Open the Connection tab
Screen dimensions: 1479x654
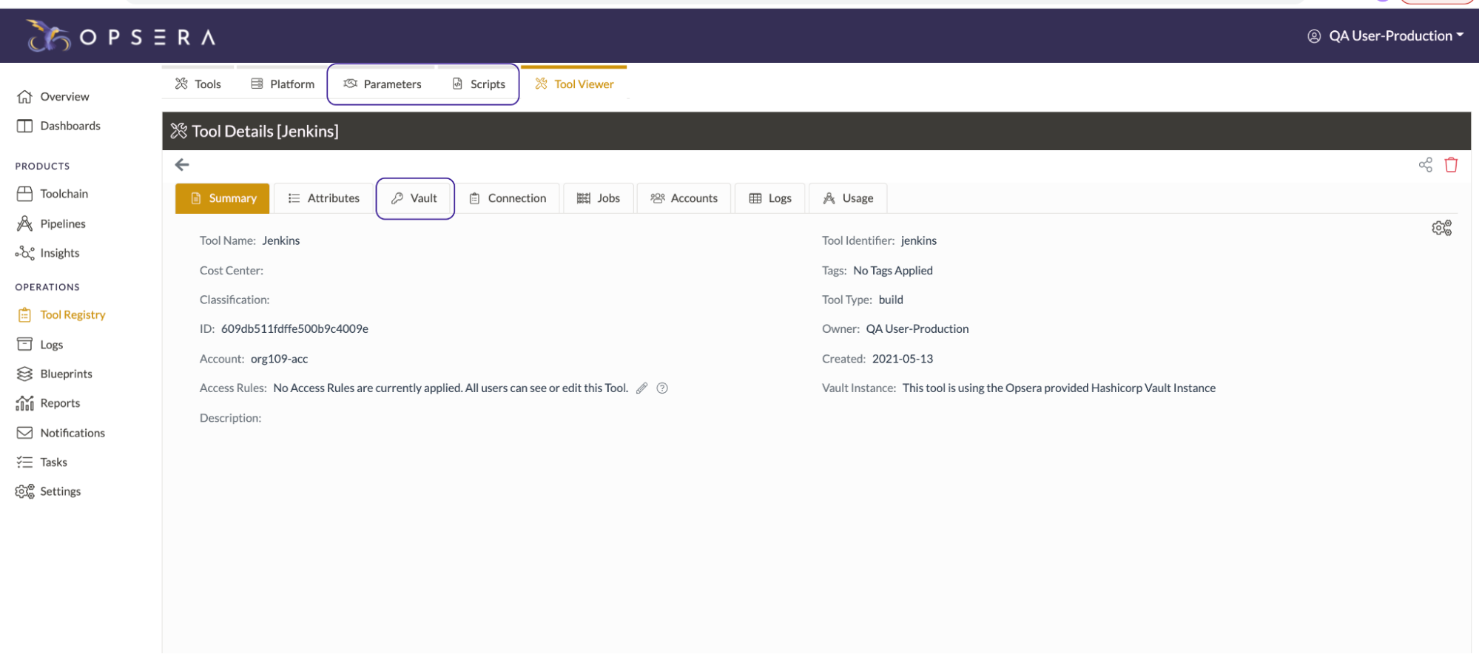click(x=508, y=198)
